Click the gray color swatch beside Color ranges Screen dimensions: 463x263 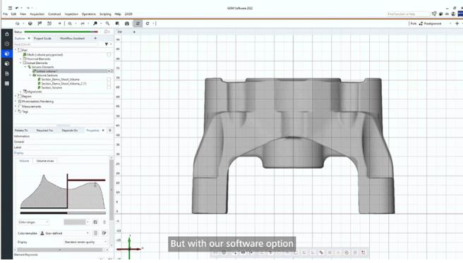(75, 222)
